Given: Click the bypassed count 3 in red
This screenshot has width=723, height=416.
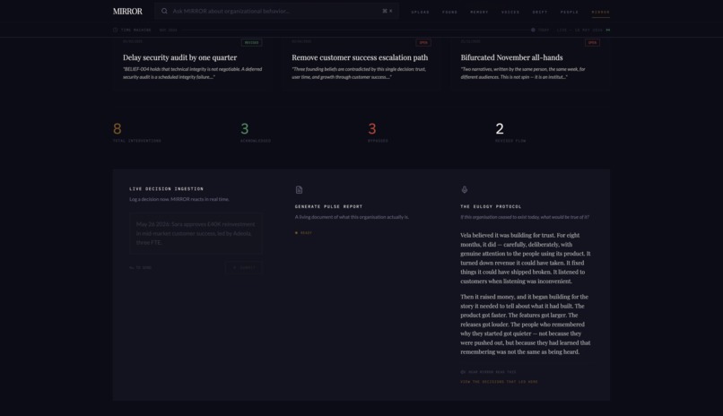Looking at the screenshot, I should click(x=372, y=128).
